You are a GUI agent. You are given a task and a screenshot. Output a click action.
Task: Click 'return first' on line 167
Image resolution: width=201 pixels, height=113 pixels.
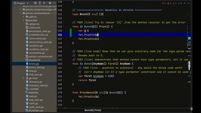click(x=87, y=80)
